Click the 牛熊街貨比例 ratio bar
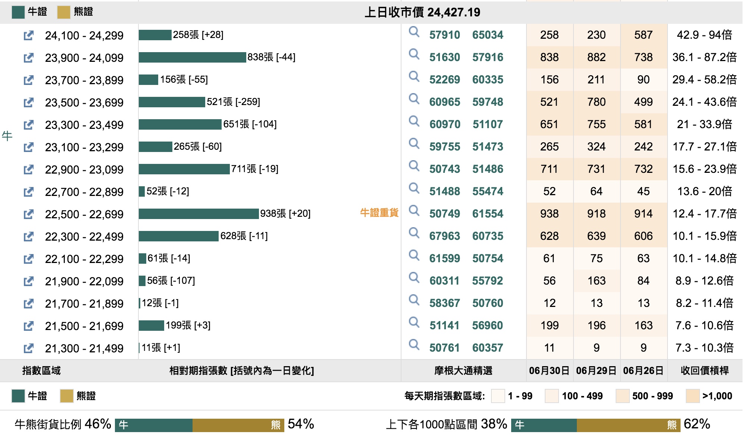The height and width of the screenshot is (447, 744). click(199, 425)
